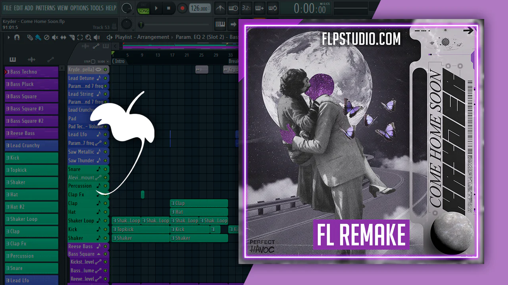
Task: Click the 126.000 tempo field
Action: click(x=200, y=8)
